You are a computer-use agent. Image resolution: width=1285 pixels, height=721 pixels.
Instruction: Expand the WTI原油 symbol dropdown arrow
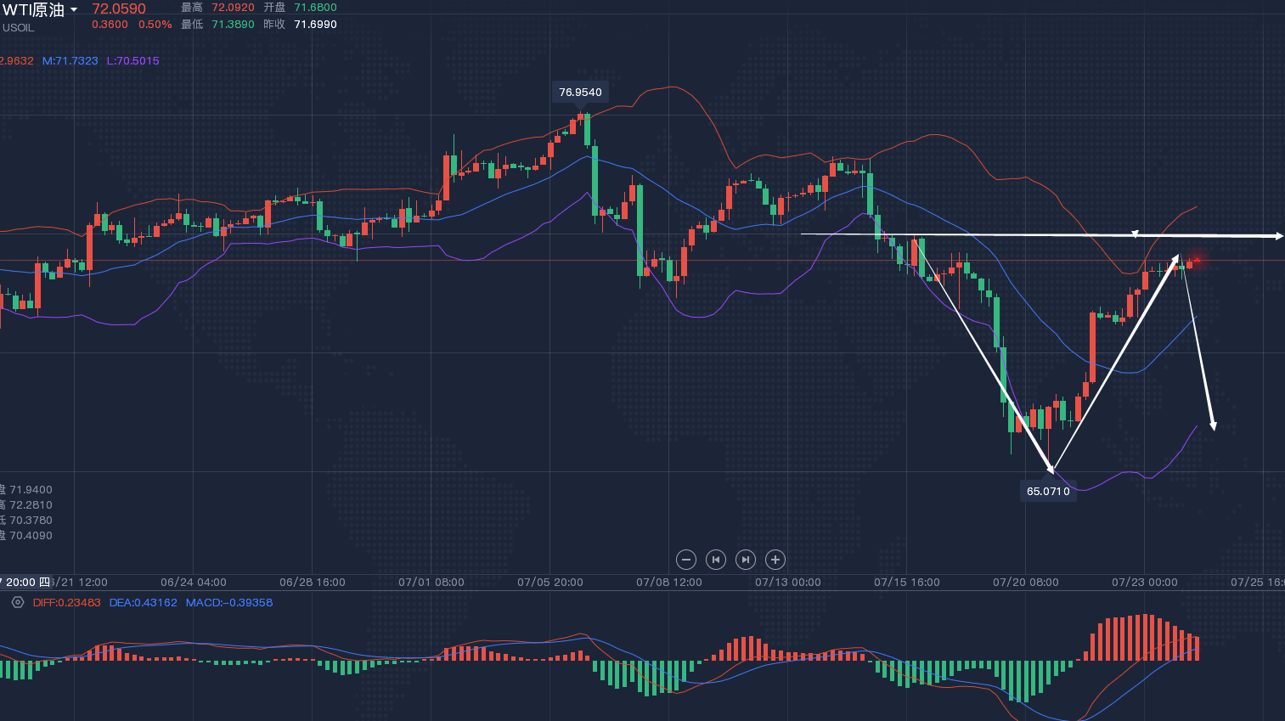(x=74, y=10)
